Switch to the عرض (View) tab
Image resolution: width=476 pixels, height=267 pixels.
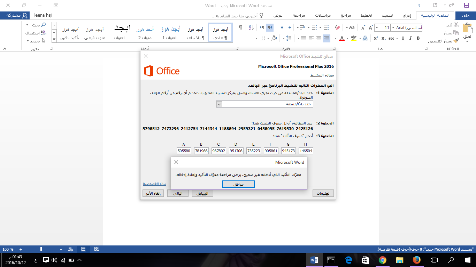278,16
